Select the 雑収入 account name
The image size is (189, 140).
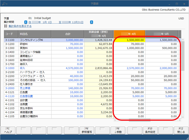click(x=24, y=64)
